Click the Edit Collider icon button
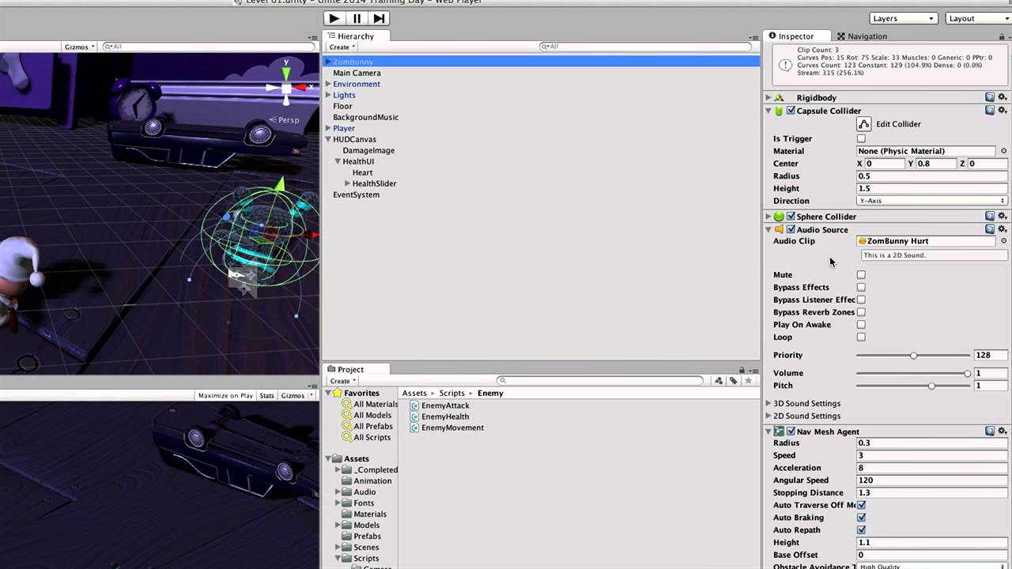Screen dimensions: 1012x569 tap(863, 124)
